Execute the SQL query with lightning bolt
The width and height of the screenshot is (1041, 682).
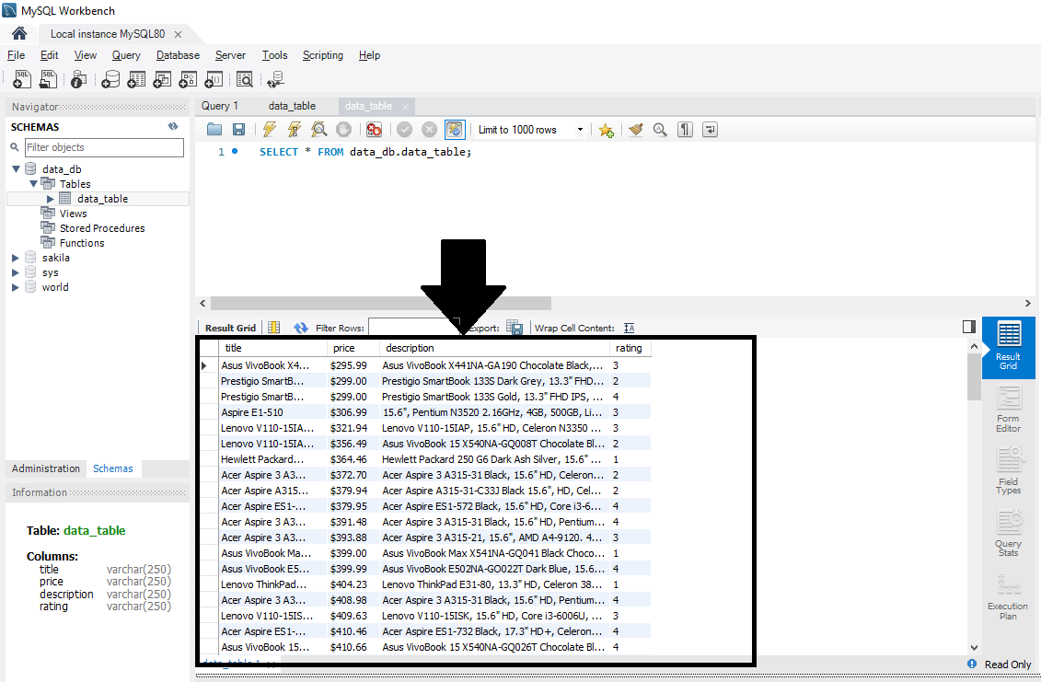point(269,130)
